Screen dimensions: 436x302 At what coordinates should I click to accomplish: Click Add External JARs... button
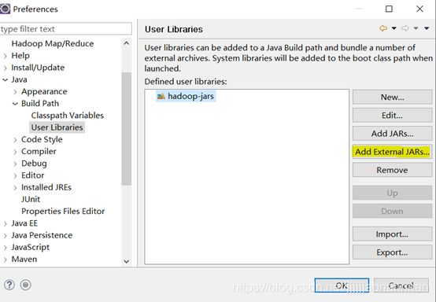(393, 152)
